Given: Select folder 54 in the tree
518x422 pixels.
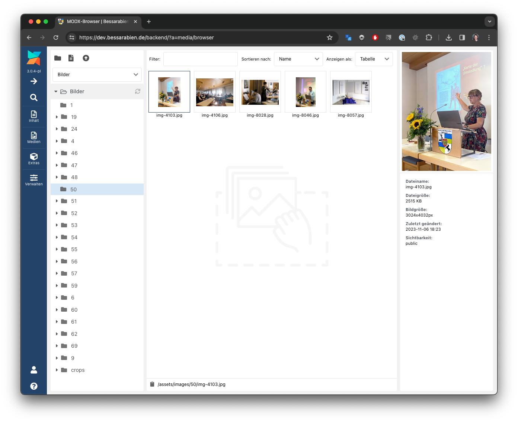Looking at the screenshot, I should tap(74, 237).
